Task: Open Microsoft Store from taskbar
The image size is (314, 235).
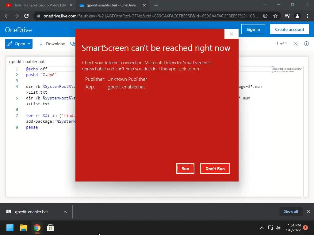Action: pyautogui.click(x=51, y=228)
